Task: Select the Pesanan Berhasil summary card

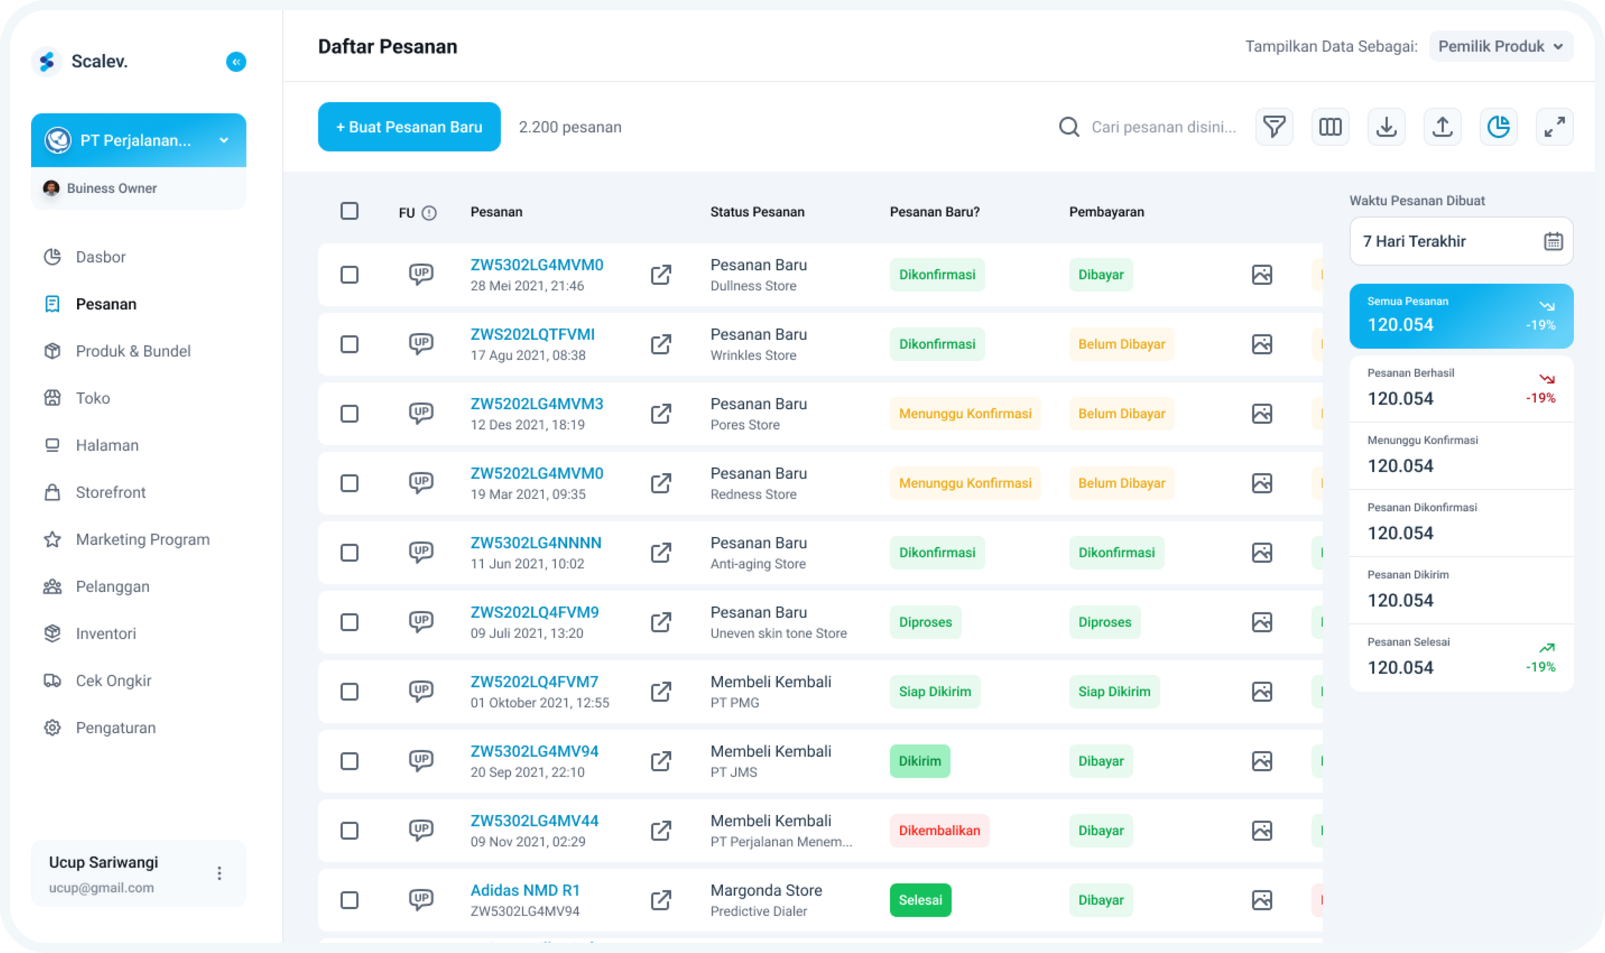Action: 1461,388
